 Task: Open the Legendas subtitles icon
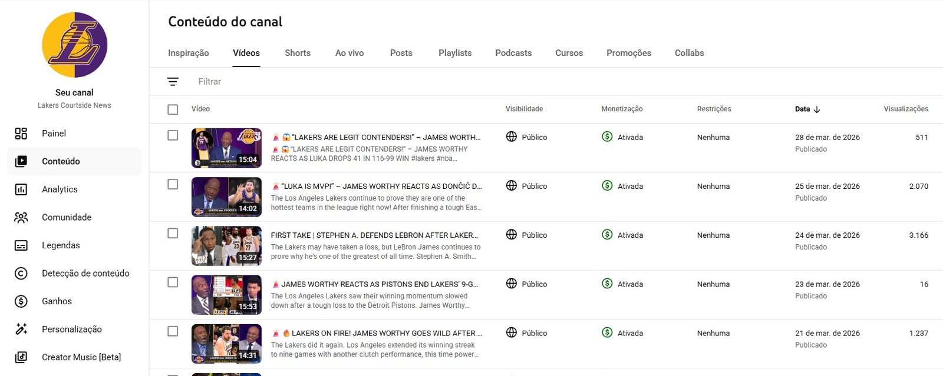click(21, 245)
